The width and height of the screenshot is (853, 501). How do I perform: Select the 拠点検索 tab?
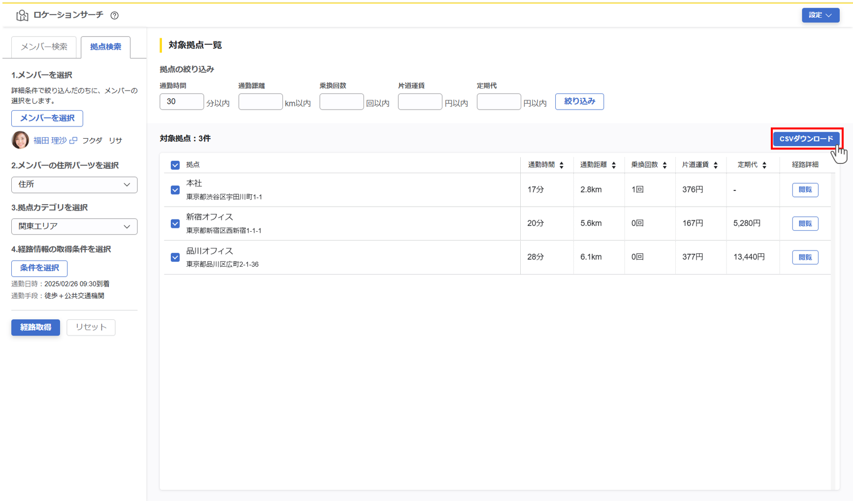click(x=105, y=47)
